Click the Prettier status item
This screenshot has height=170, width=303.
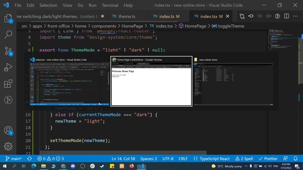click(x=268, y=159)
